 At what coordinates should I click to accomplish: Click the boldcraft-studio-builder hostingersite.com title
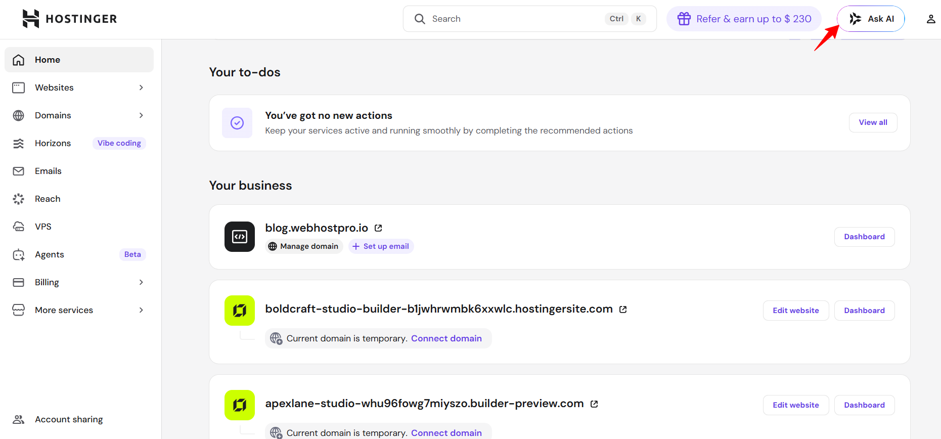pyautogui.click(x=439, y=309)
